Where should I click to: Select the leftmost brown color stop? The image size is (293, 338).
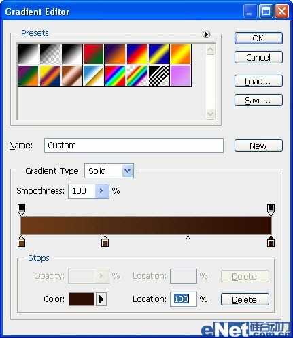21,241
